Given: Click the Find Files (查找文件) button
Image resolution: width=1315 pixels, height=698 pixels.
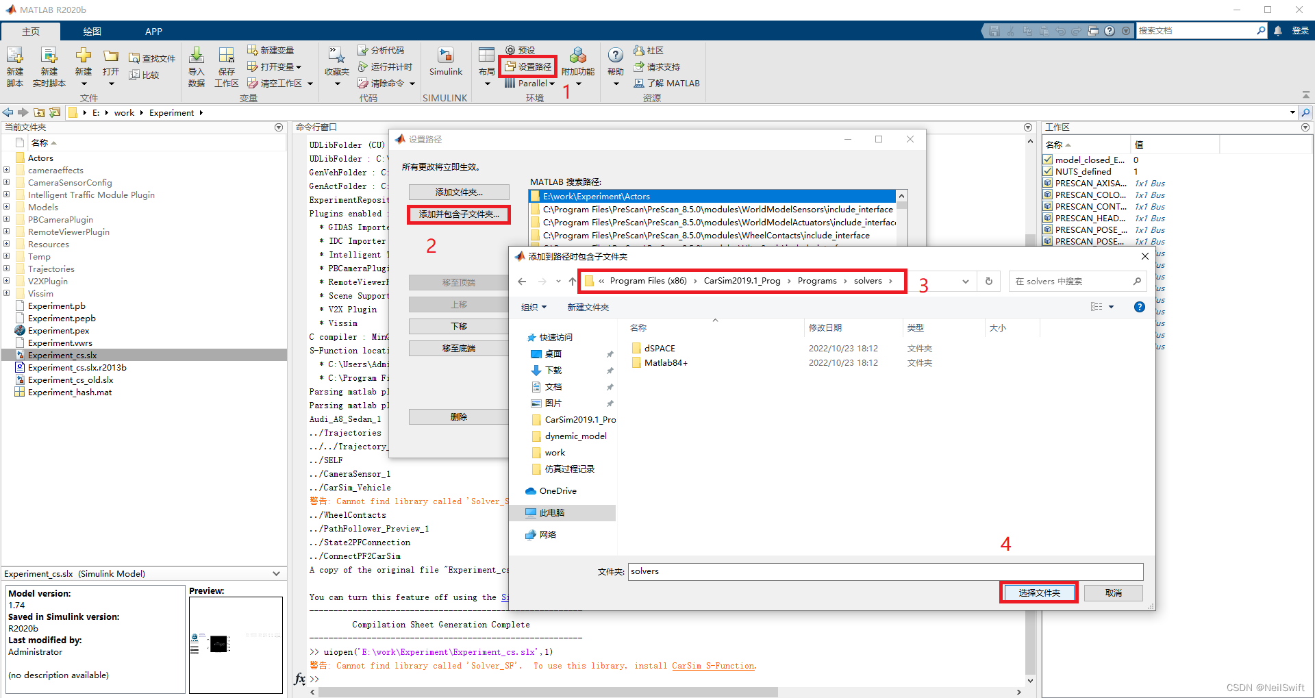Looking at the screenshot, I should point(152,58).
